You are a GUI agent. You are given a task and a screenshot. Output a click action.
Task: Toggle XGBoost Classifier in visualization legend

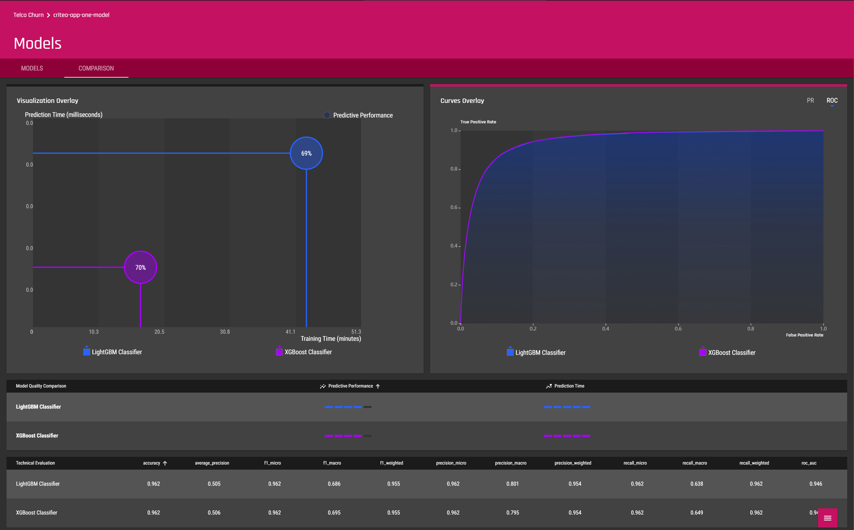[x=304, y=352]
